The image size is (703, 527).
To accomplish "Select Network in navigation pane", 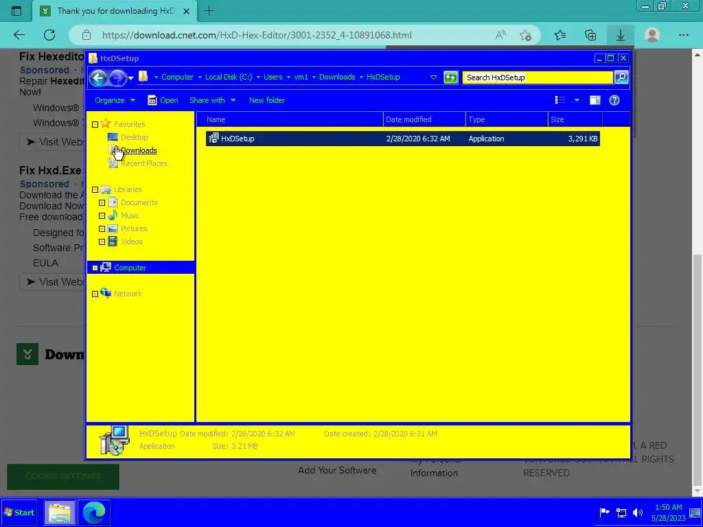I will 127,294.
